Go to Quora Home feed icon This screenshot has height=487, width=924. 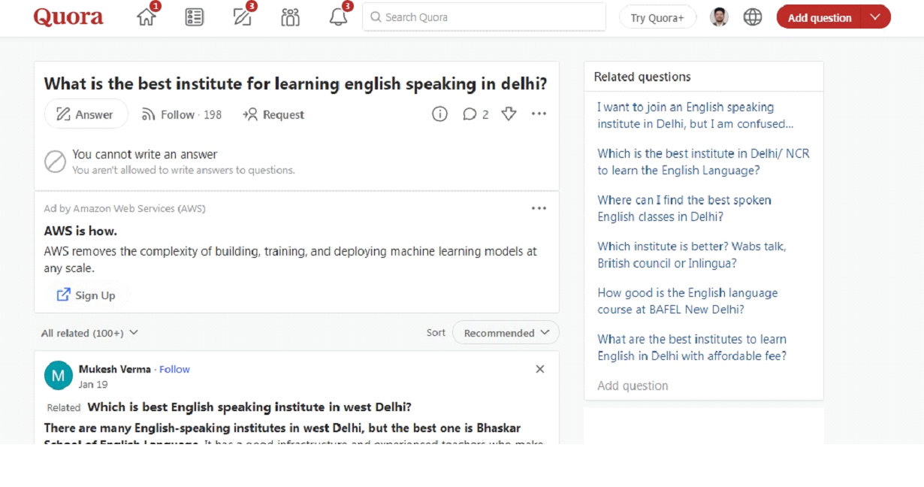146,17
